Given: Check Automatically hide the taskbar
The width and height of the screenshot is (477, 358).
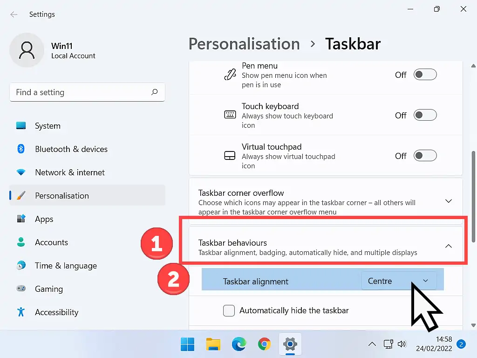Looking at the screenshot, I should pos(229,310).
